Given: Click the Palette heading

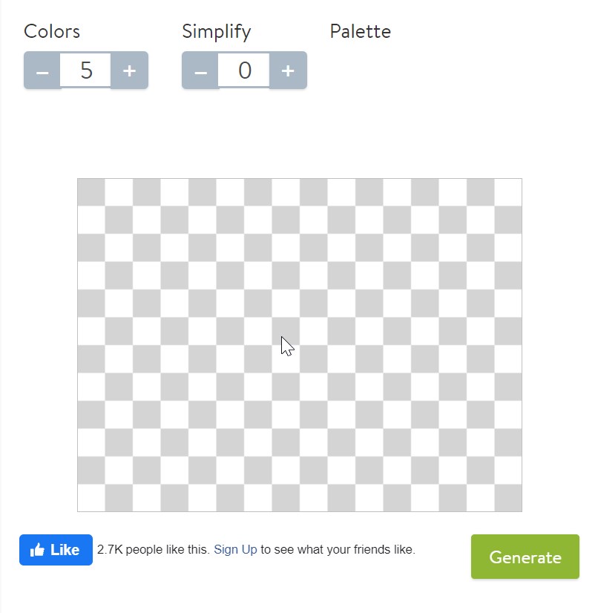Looking at the screenshot, I should click(x=360, y=32).
